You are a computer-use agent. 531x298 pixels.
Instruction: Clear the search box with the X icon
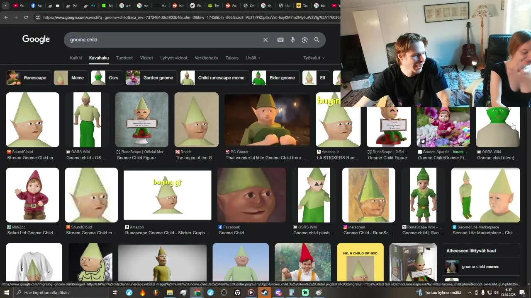click(x=265, y=40)
